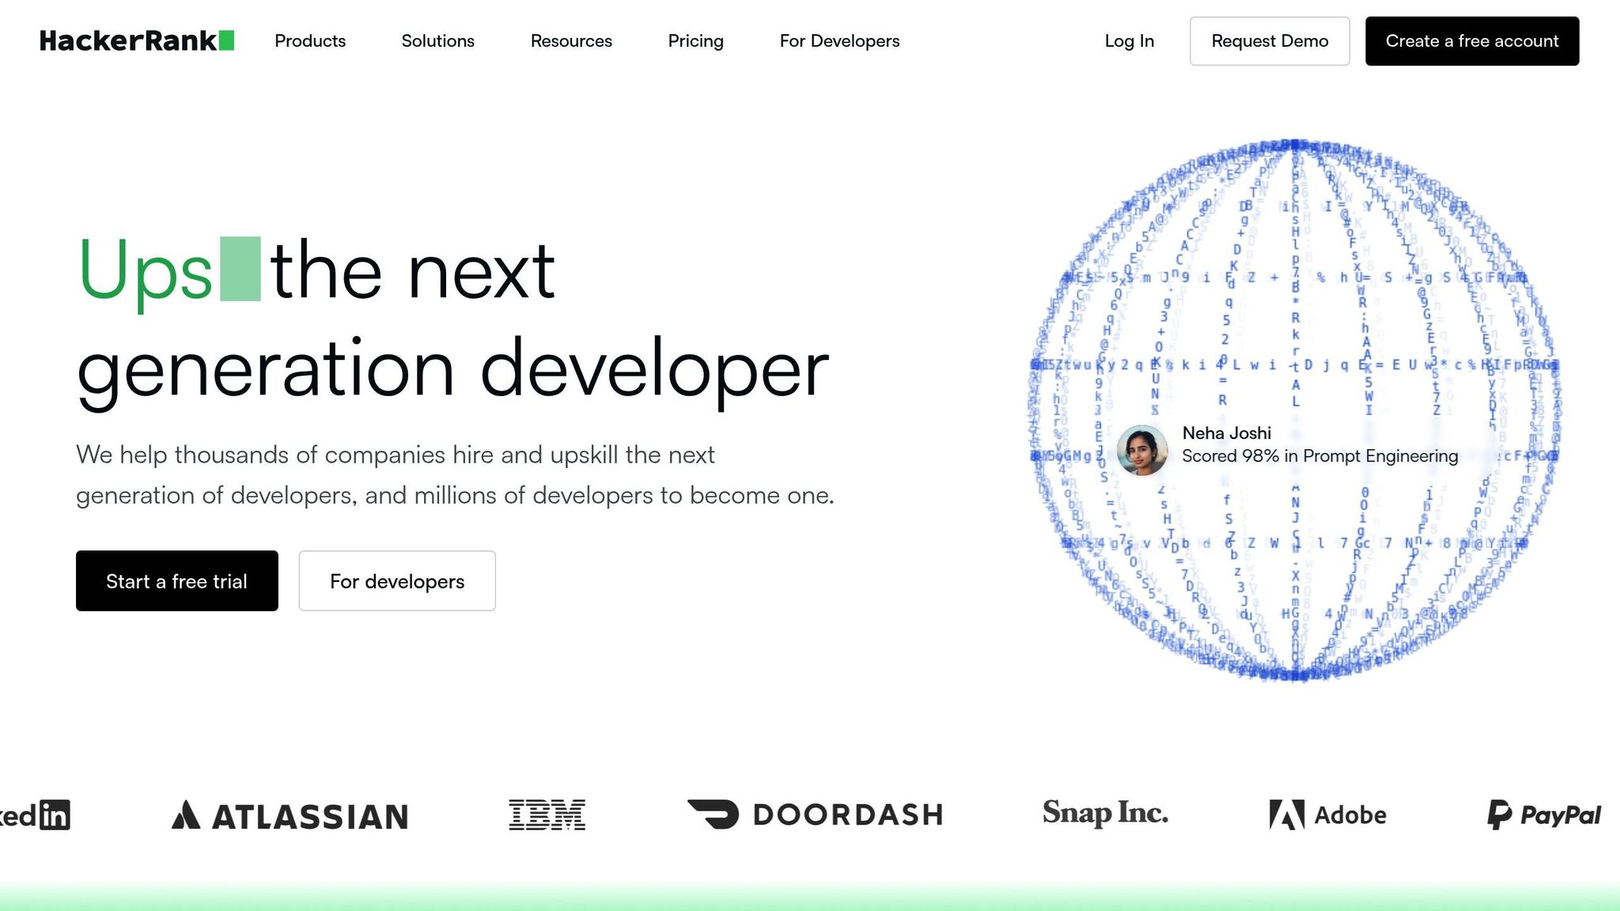This screenshot has height=911, width=1620.
Task: Click Neha Joshi's profile photo
Action: click(1142, 450)
